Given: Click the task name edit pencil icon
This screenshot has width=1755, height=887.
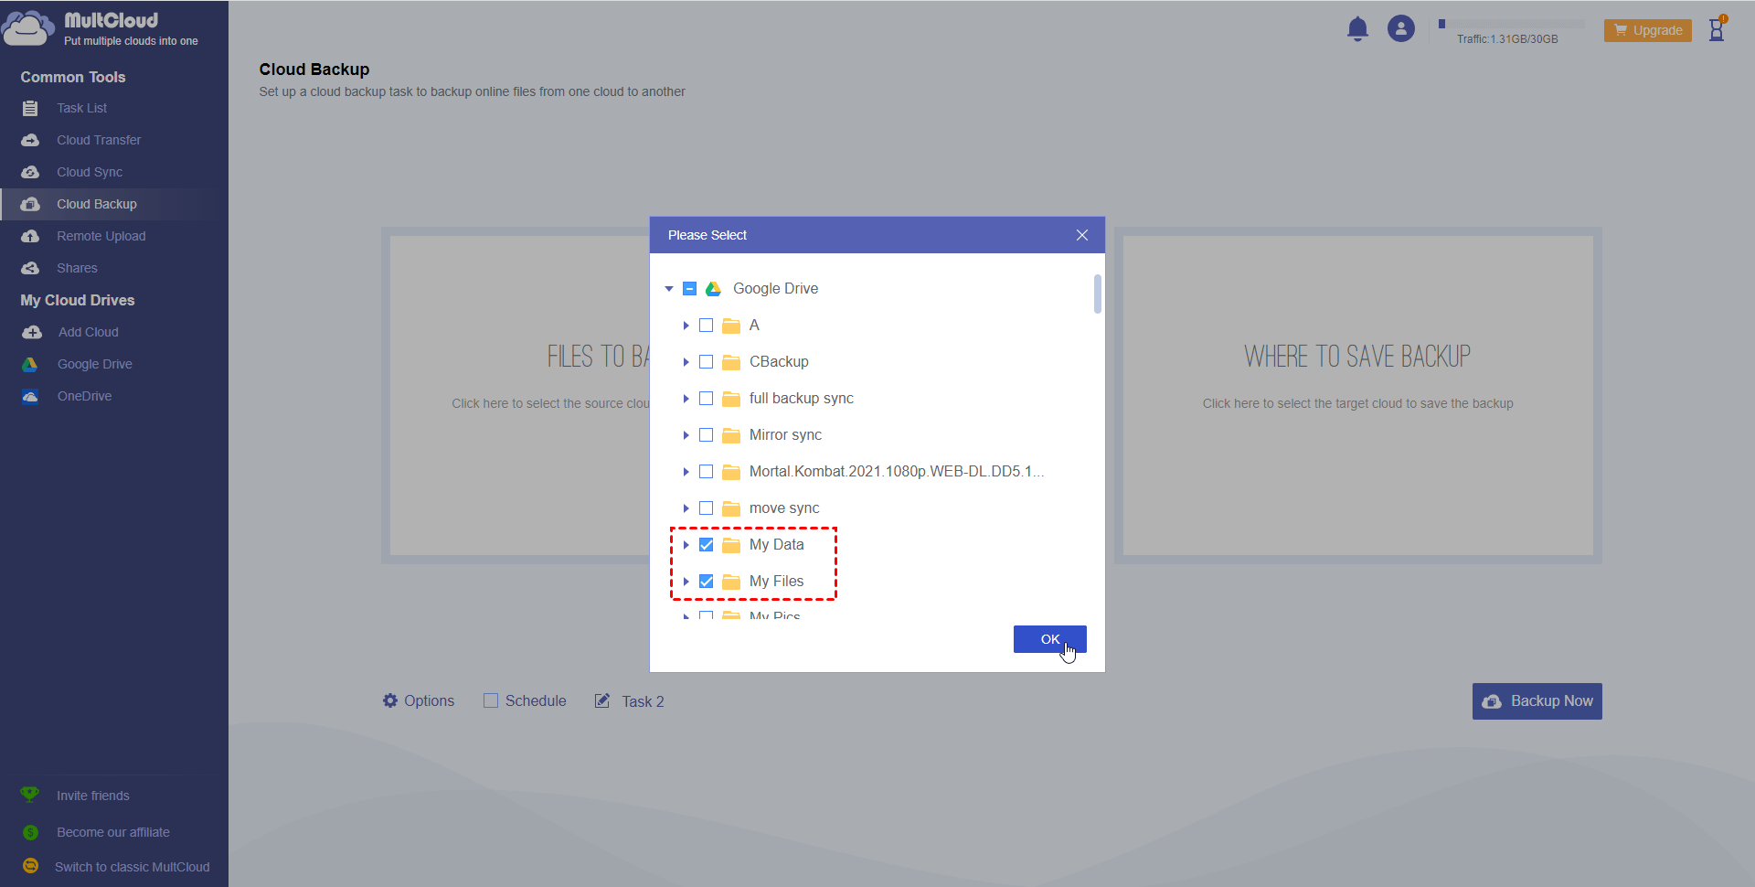Looking at the screenshot, I should tap(602, 700).
